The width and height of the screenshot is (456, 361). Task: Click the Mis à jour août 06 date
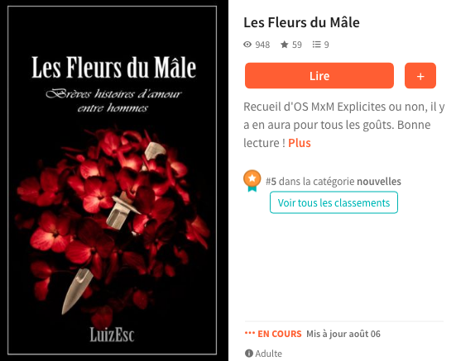[x=343, y=334]
